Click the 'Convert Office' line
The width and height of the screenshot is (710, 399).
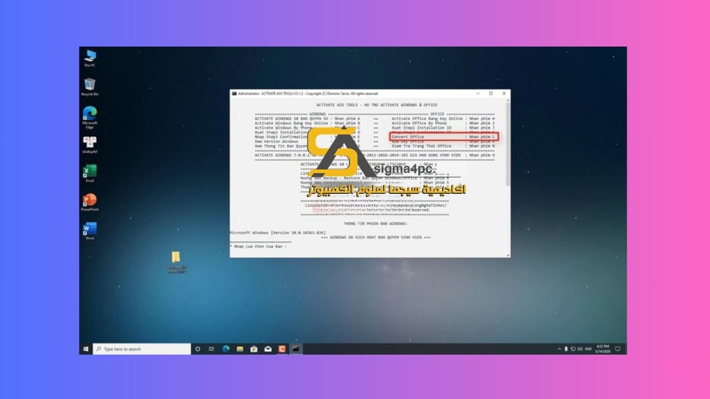(x=443, y=136)
